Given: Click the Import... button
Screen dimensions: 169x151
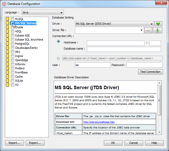Looking at the screenshot, I should click(x=15, y=143).
